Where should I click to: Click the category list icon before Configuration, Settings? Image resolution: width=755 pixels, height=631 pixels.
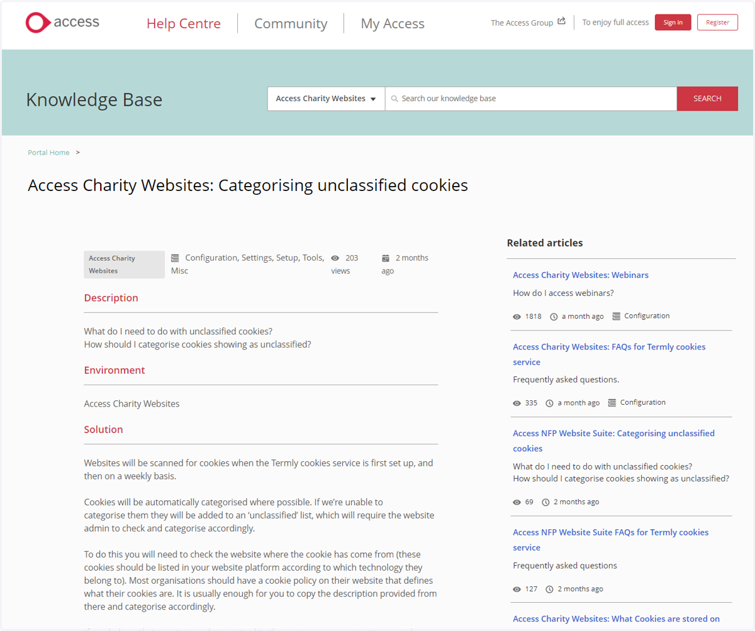[175, 258]
